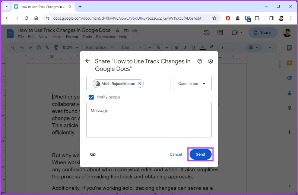Image resolution: width=298 pixels, height=195 pixels.
Task: Open Maps in side panel
Action: coord(289,108)
